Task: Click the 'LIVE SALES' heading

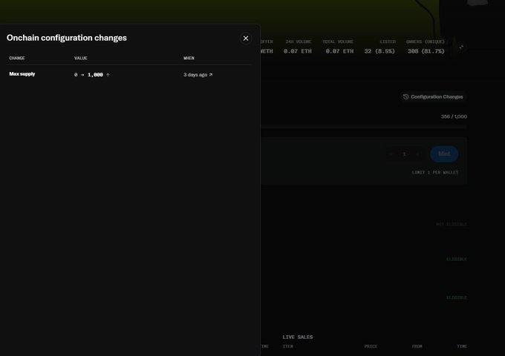Action: click(298, 337)
